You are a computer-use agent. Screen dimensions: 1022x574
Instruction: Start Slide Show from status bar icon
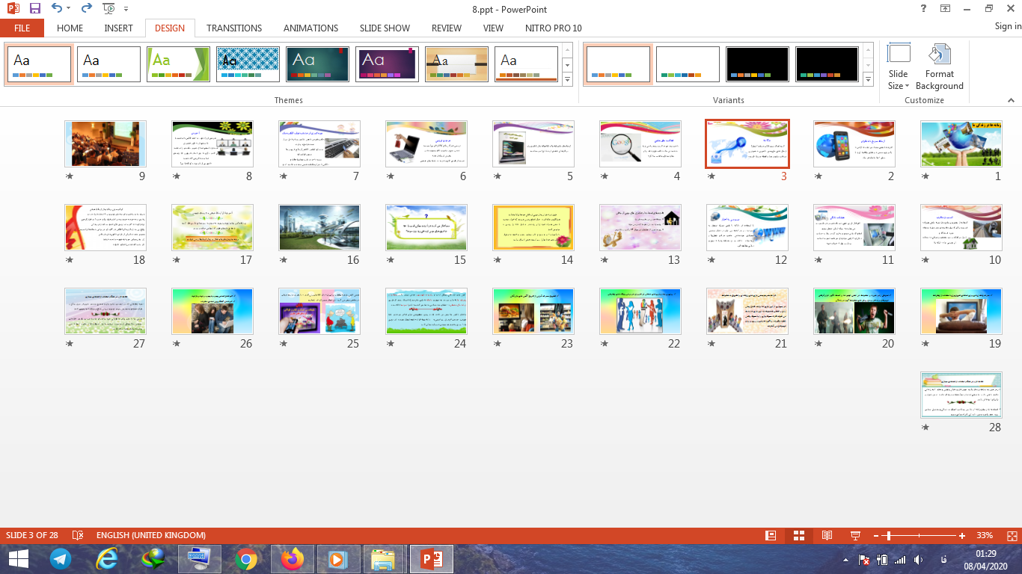point(855,536)
